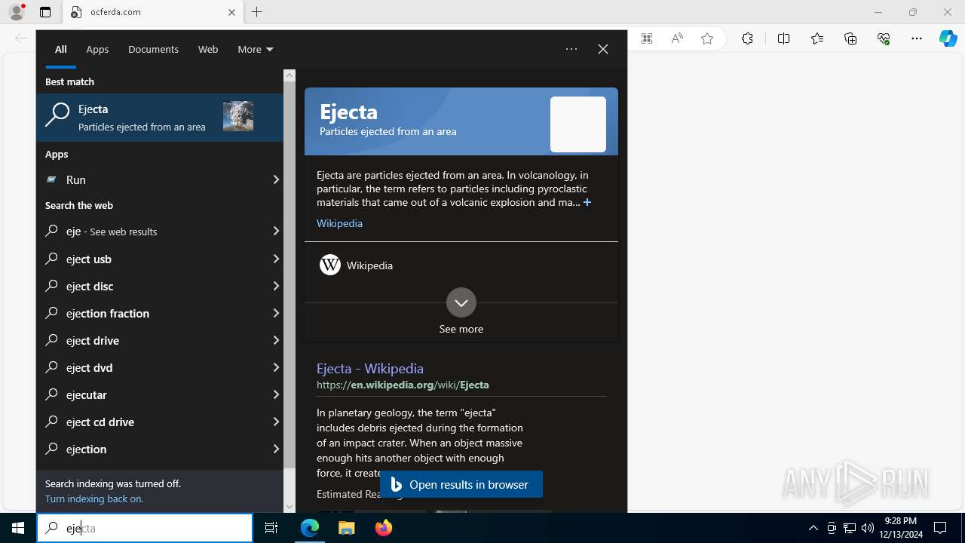Select the 'ejecutar' web suggestion

(151, 394)
